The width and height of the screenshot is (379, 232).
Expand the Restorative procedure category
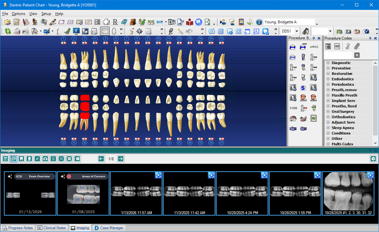328,74
